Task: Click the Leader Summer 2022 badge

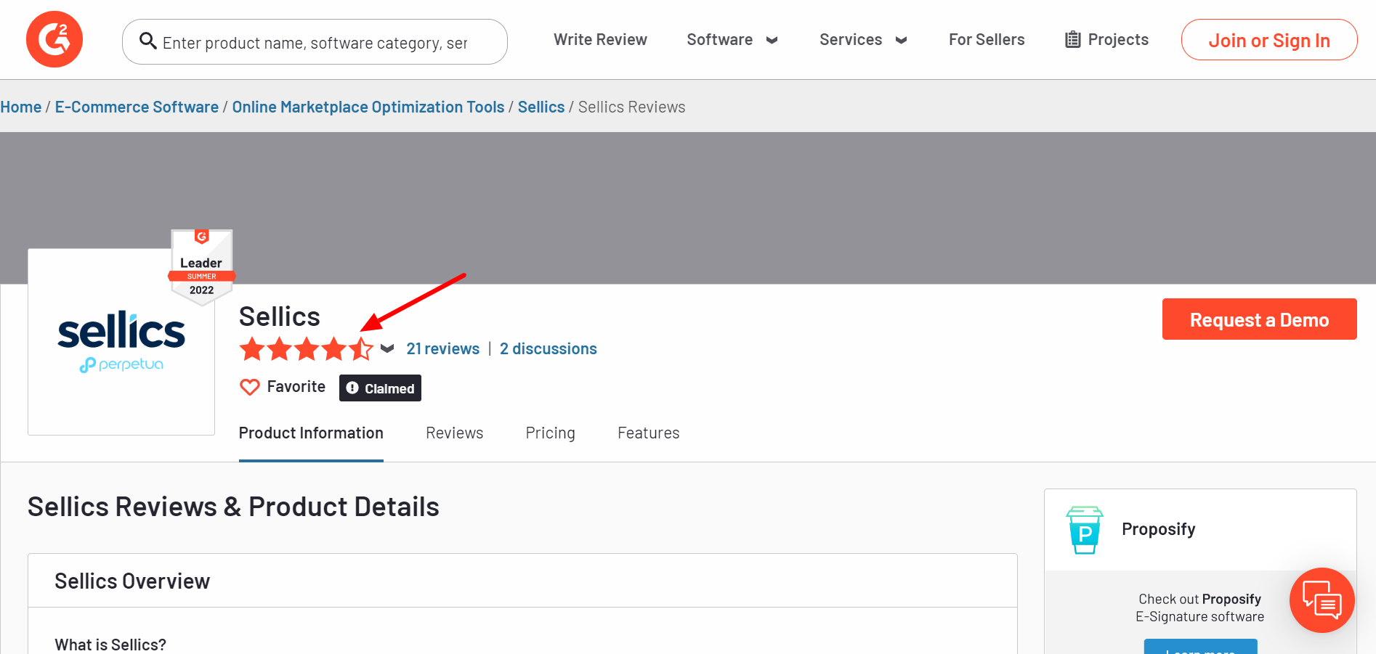Action: click(x=202, y=266)
